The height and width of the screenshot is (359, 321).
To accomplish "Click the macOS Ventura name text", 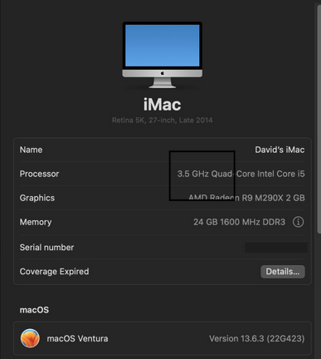I will tap(77, 338).
